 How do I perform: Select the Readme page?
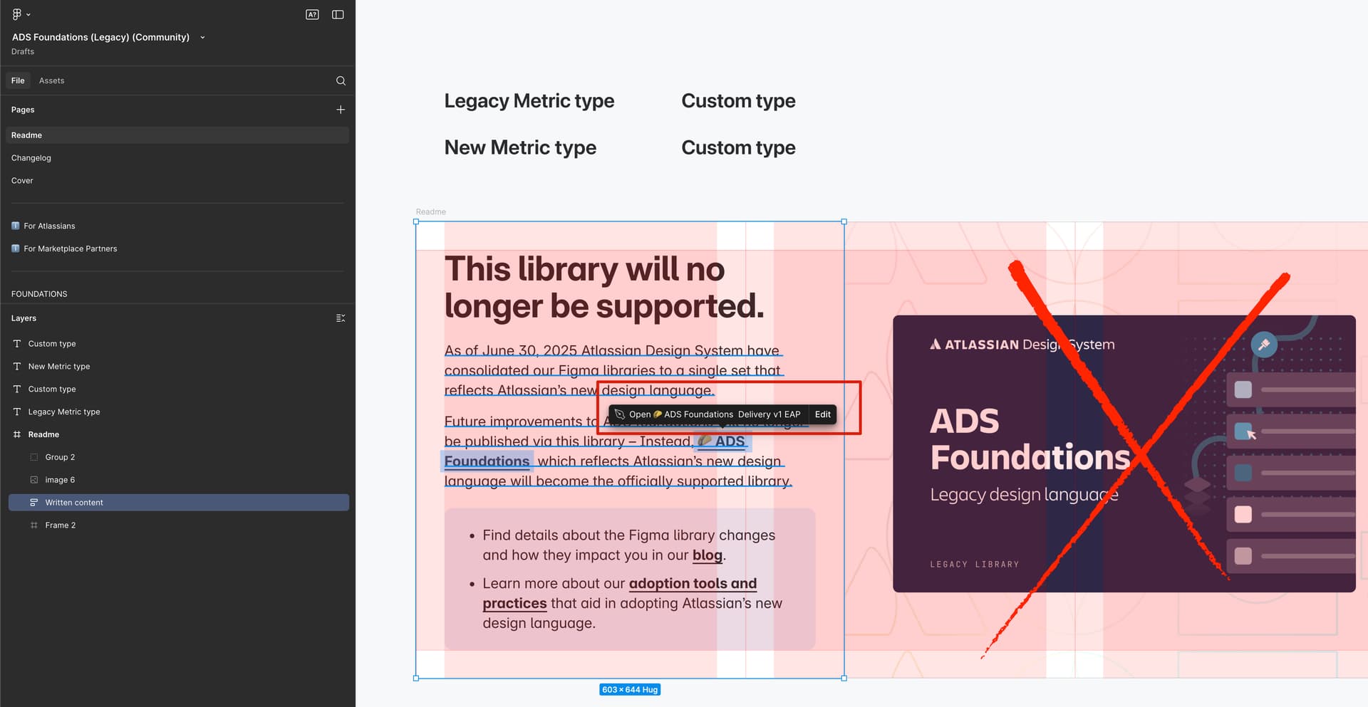pos(177,135)
